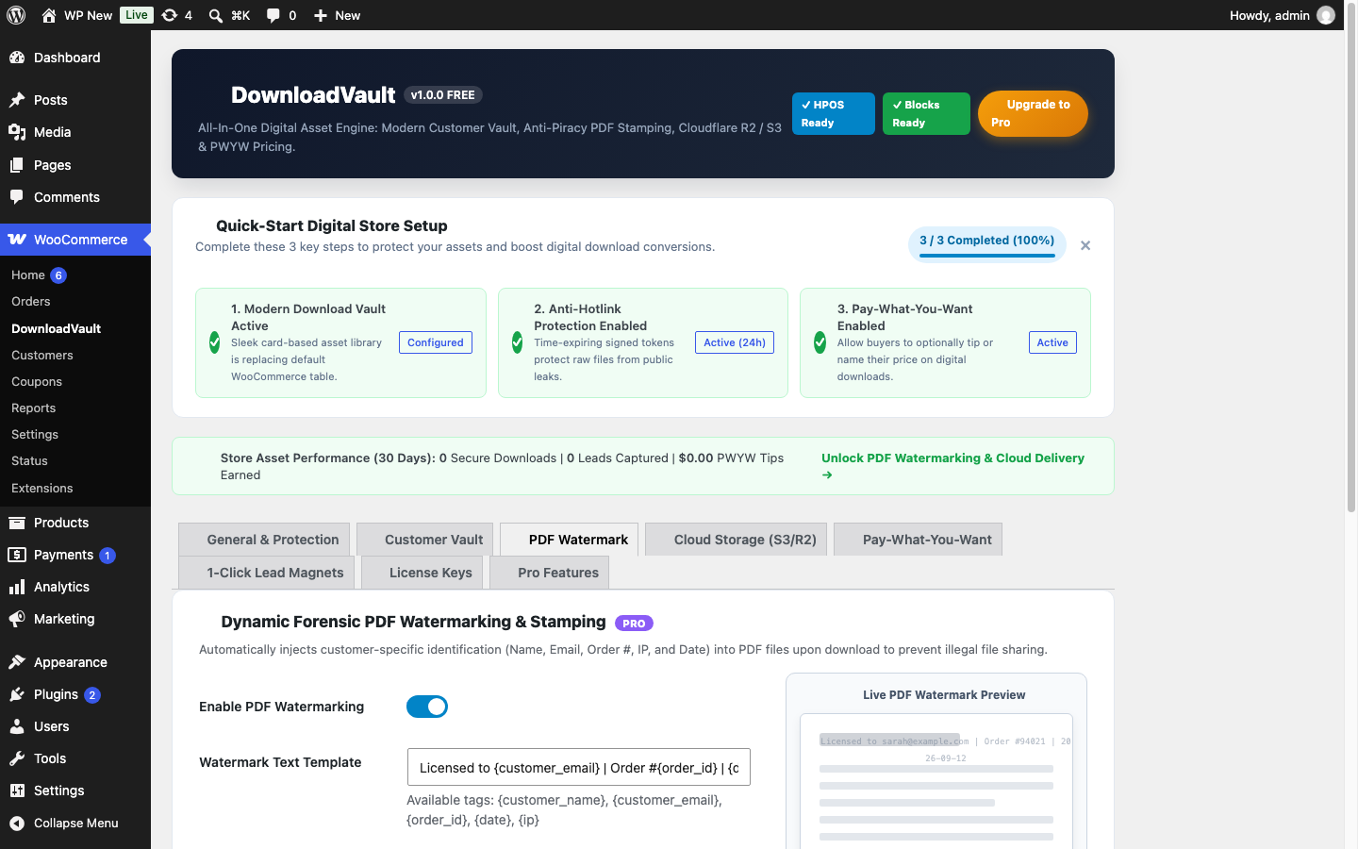The width and height of the screenshot is (1358, 849).
Task: Click the Plugins plug icon
Action: [x=17, y=694]
